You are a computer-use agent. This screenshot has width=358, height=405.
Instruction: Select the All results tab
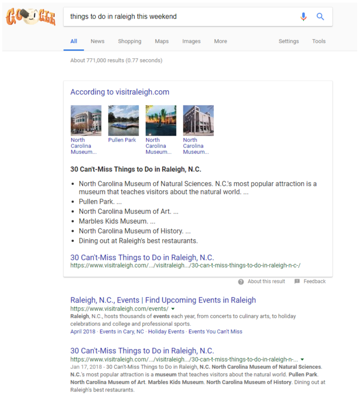point(74,41)
